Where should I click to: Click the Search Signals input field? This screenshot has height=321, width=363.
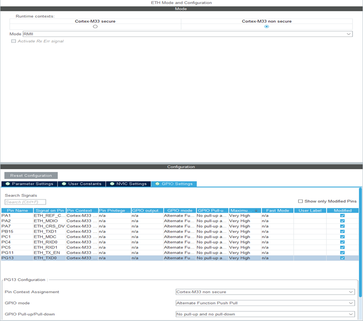tap(25, 202)
